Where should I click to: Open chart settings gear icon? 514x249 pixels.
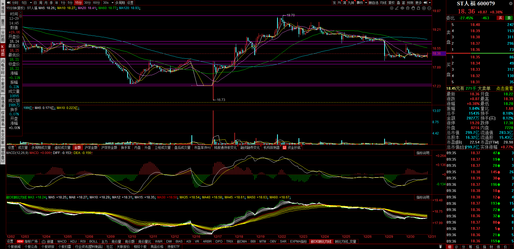(x=392, y=8)
